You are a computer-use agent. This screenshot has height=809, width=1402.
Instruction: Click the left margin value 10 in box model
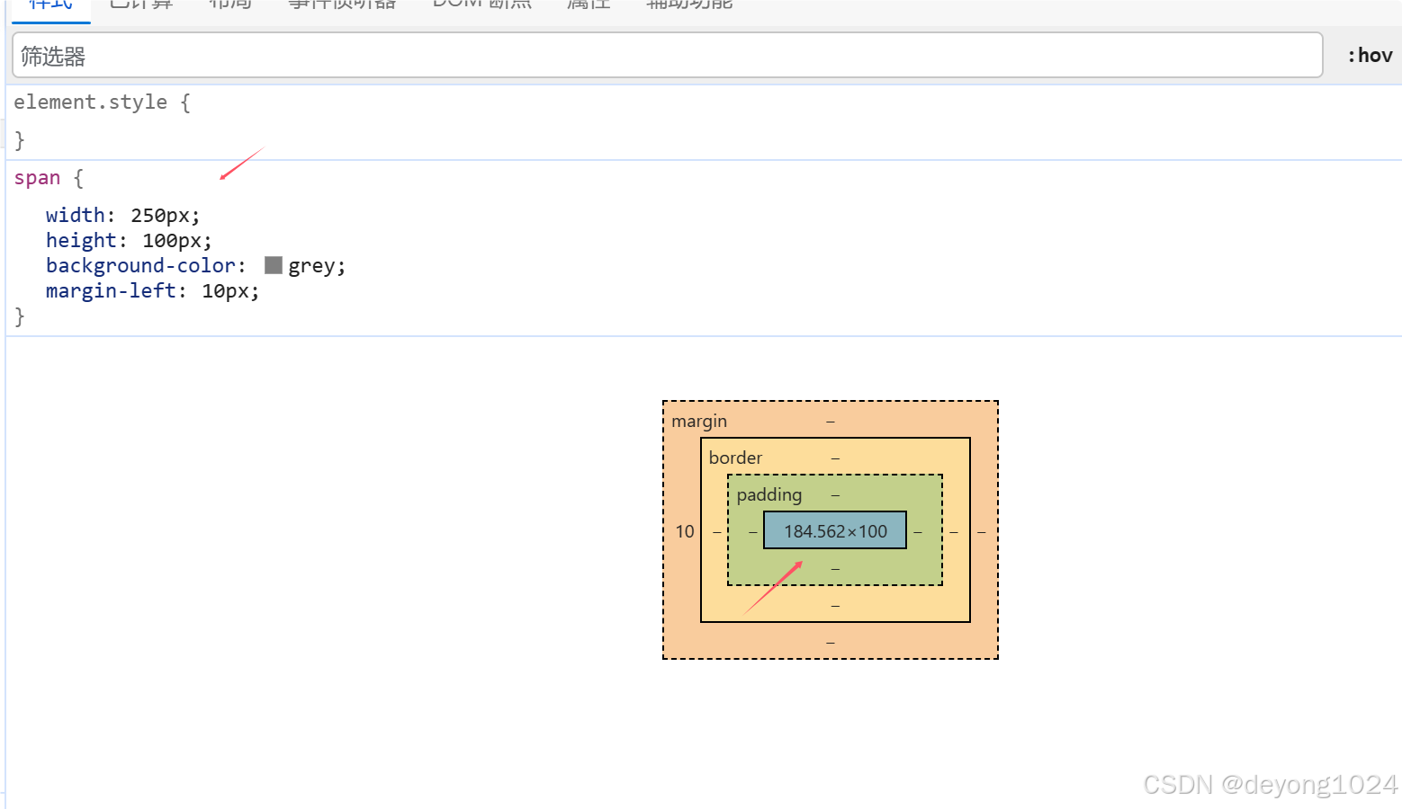pyautogui.click(x=684, y=531)
